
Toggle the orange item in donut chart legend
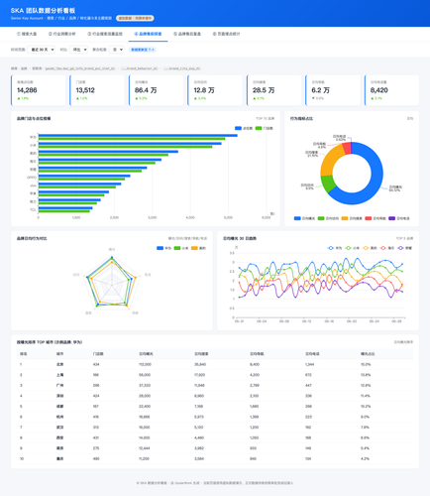pyautogui.click(x=352, y=218)
